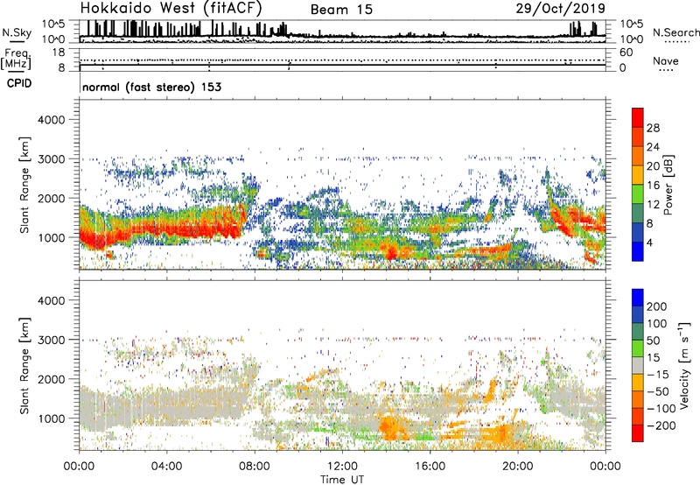Viewport: 700px width, 485px height.
Task: Click the strong red echo band near 02:00 in power panel
Action: [122, 233]
